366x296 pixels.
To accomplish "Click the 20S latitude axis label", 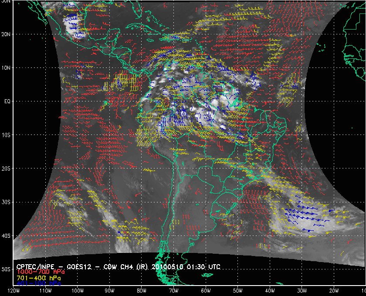I will point(6,168).
